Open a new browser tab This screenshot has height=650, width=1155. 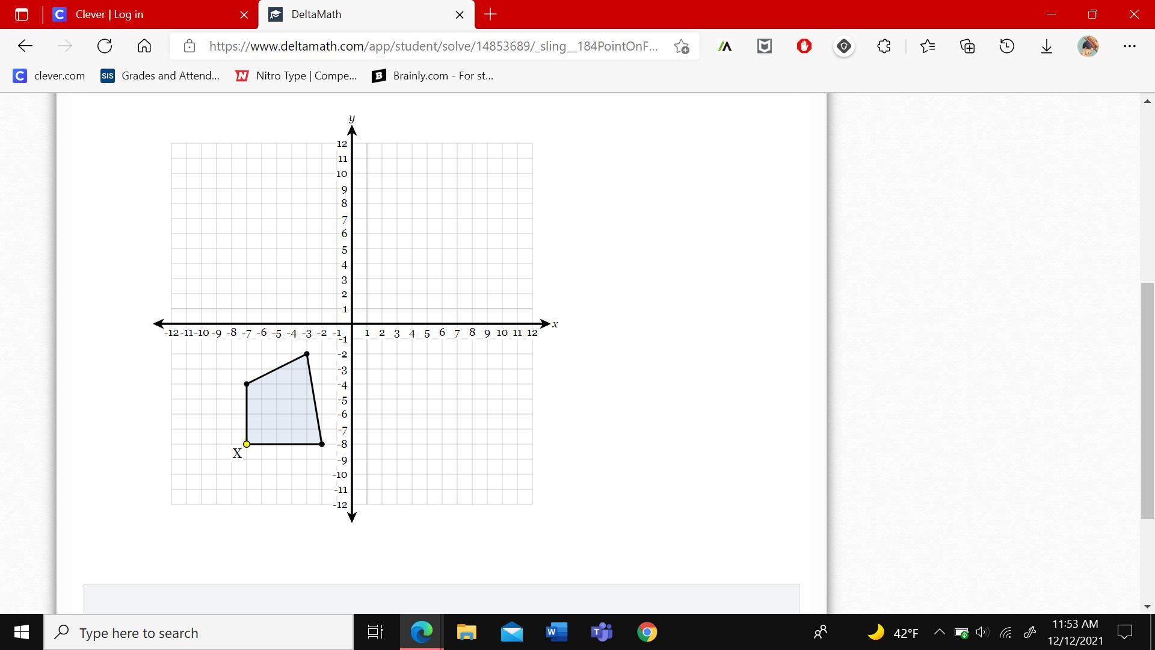(490, 14)
